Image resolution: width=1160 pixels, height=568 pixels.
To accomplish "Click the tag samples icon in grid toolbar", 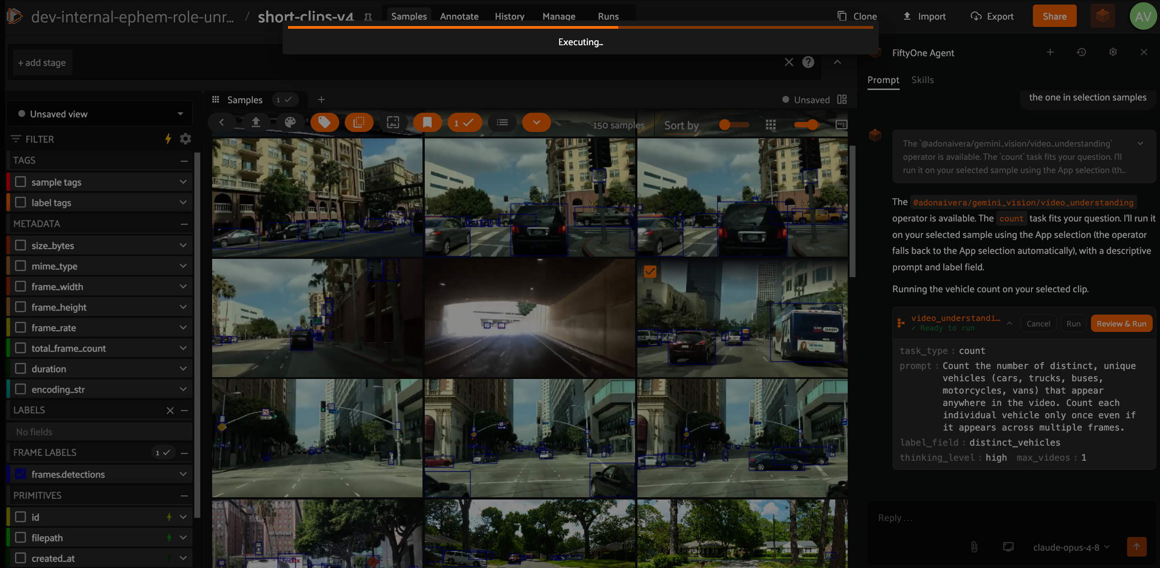I will [324, 122].
